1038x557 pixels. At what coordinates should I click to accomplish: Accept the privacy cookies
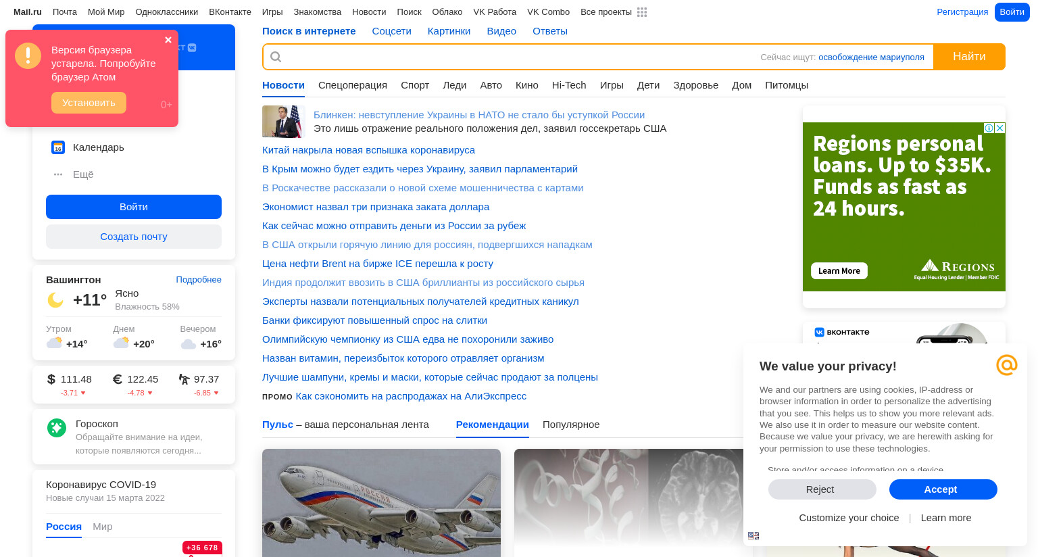tap(943, 489)
